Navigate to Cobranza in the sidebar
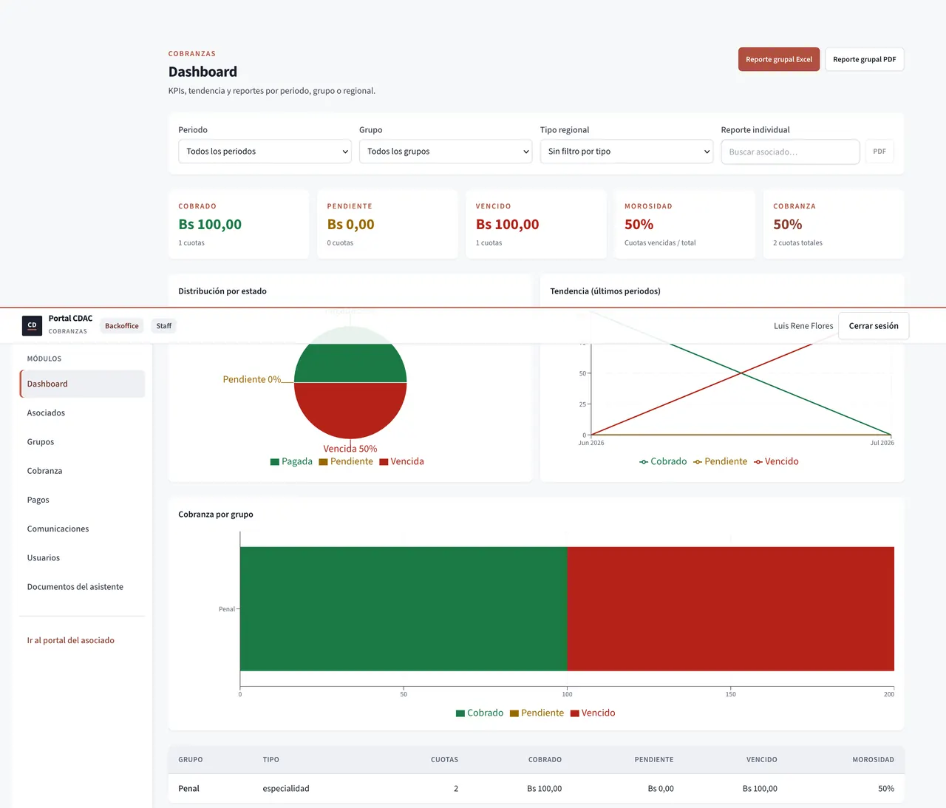 pos(82,470)
